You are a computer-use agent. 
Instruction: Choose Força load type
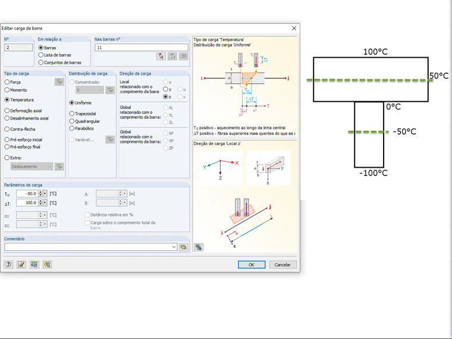click(7, 82)
